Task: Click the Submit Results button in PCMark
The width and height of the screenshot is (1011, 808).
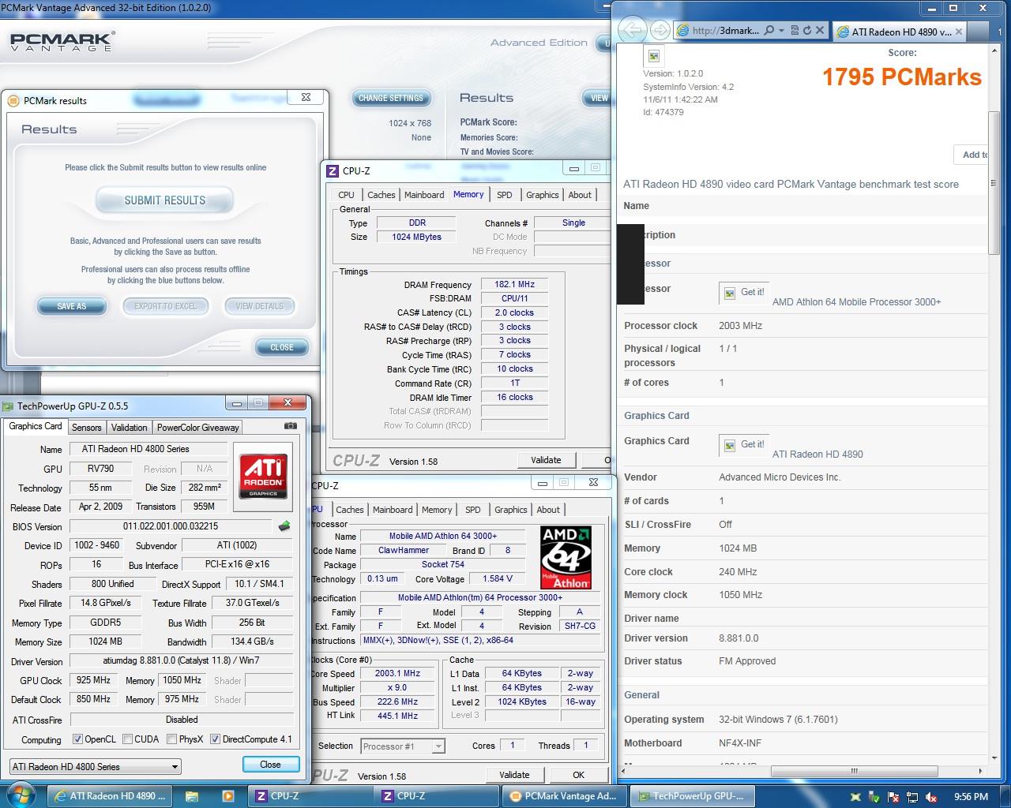Action: coord(164,200)
